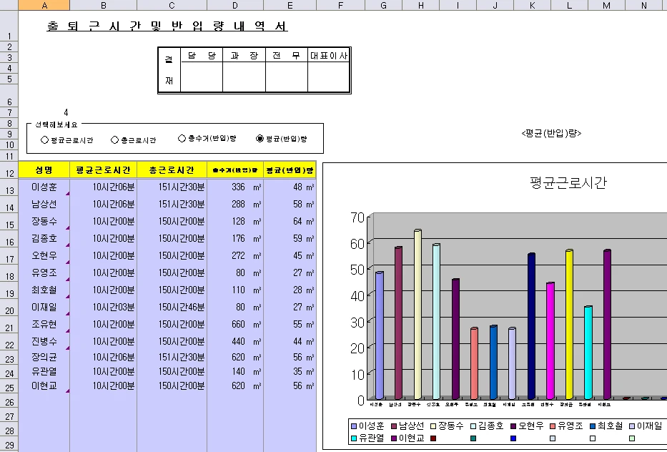
Task: Select the 총근로시간 radio option
Action: click(x=114, y=140)
